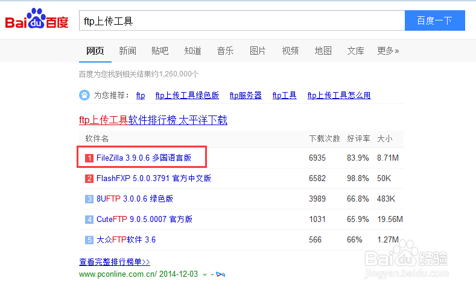Switch to the 视频 tab

pyautogui.click(x=290, y=51)
